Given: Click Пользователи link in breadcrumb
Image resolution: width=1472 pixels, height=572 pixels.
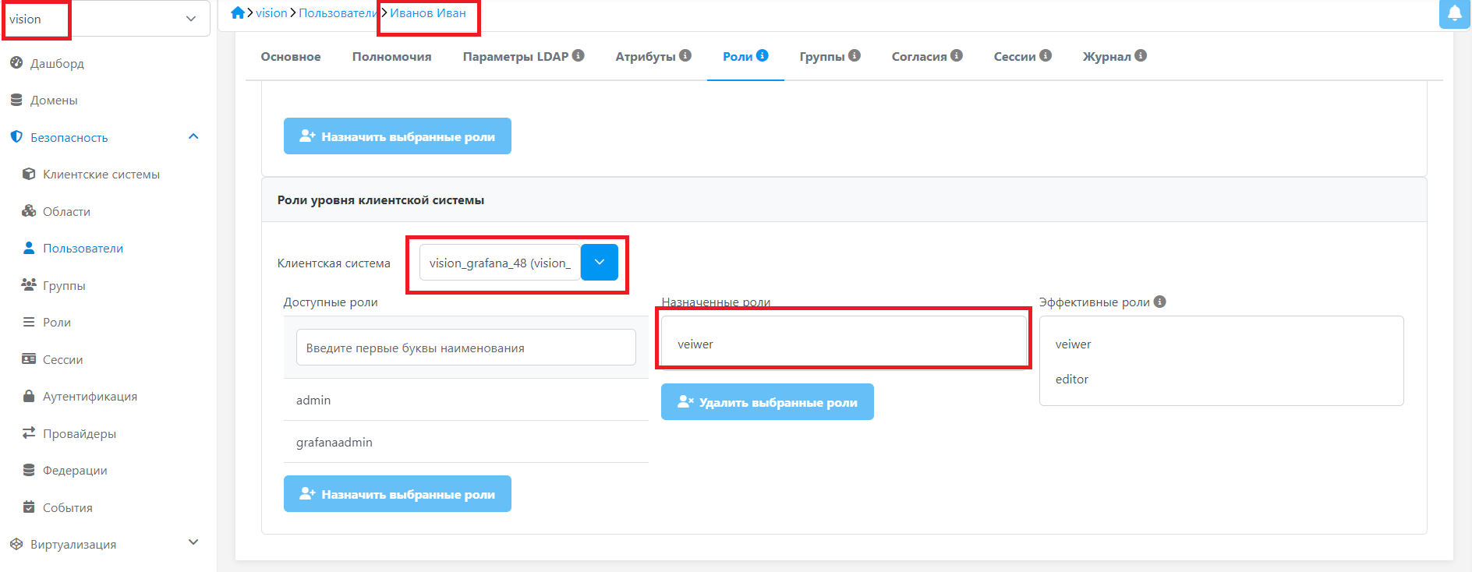Looking at the screenshot, I should click(x=338, y=13).
